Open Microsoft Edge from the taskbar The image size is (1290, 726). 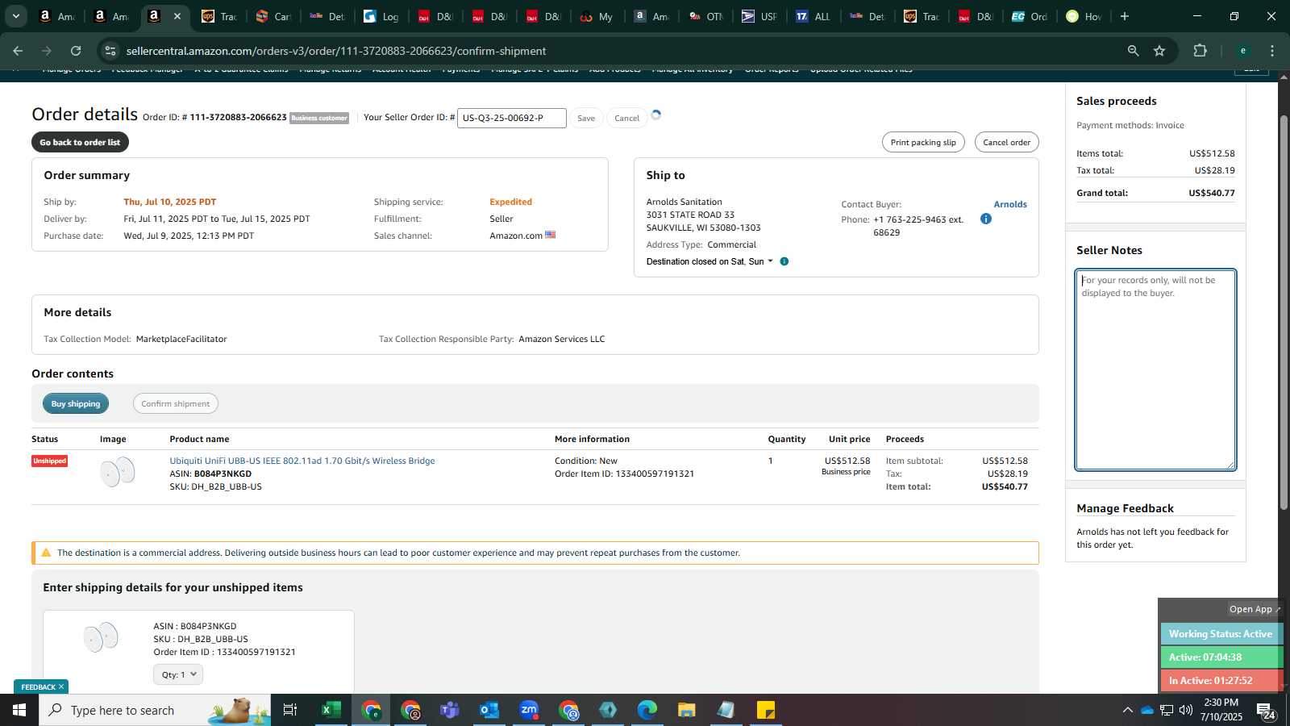point(647,710)
